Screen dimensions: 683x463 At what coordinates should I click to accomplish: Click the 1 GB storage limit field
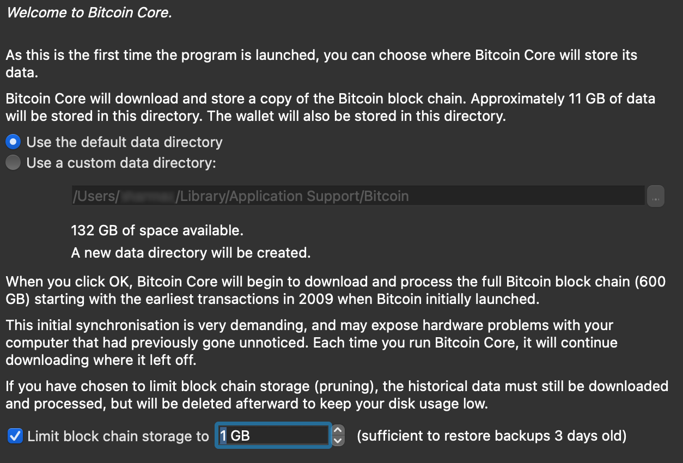(x=273, y=435)
